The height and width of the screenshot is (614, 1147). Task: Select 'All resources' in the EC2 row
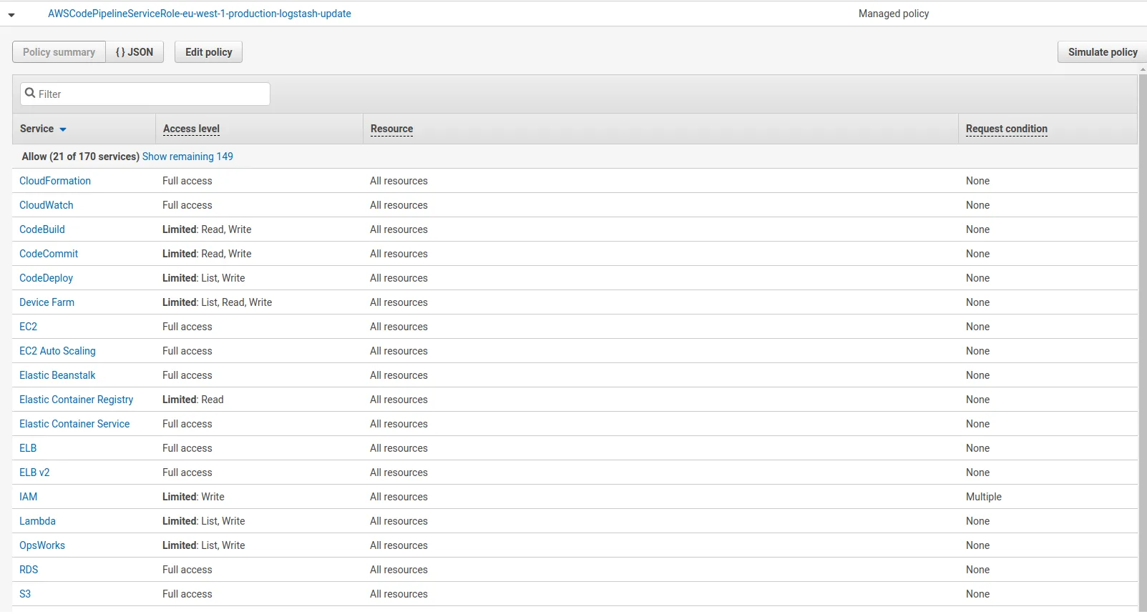(399, 327)
